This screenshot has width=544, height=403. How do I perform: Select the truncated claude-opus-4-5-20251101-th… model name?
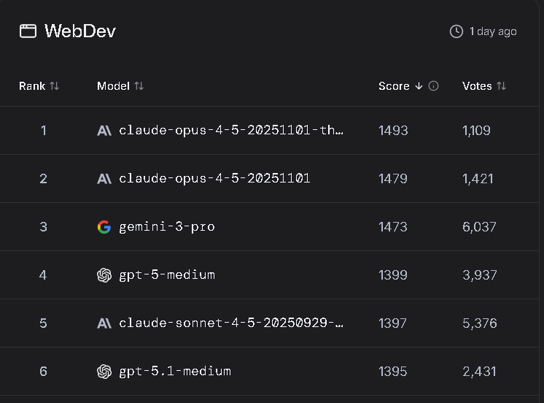point(231,131)
